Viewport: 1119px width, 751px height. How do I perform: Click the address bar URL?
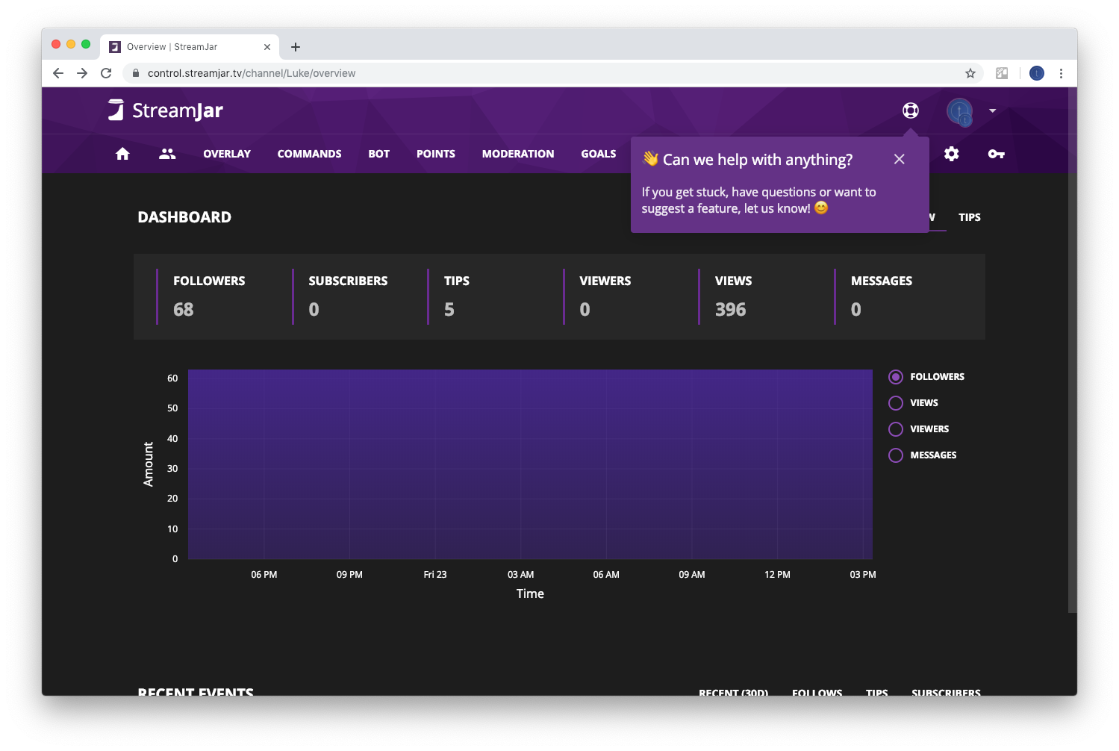252,73
